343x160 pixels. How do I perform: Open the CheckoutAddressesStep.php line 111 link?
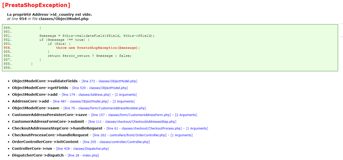tap(132, 122)
